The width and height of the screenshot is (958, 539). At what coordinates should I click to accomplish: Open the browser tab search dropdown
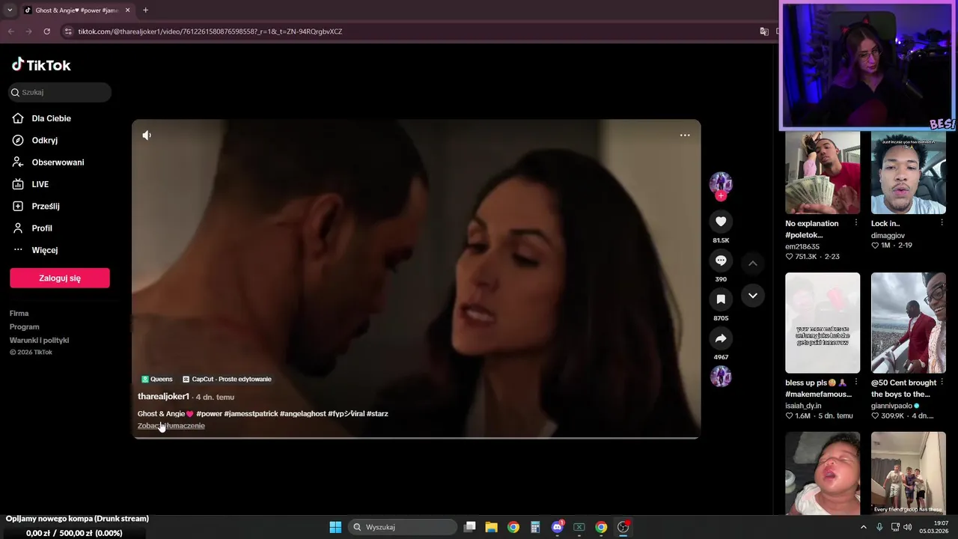tap(10, 10)
